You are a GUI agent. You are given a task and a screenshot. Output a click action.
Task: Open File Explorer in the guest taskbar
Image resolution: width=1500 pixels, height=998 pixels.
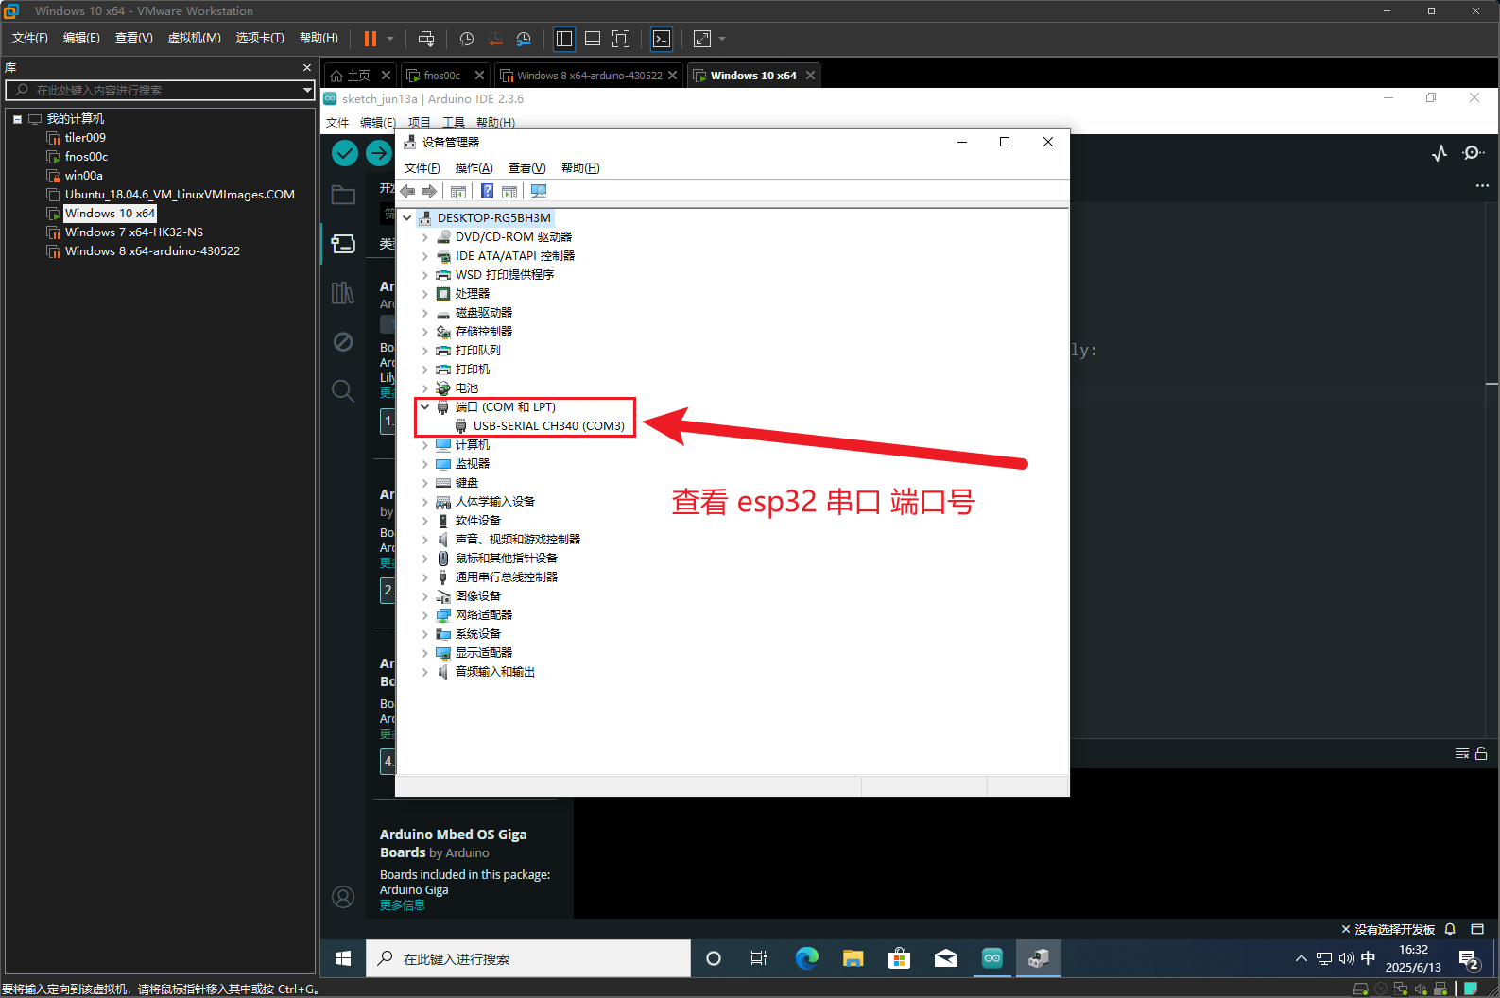tap(853, 958)
